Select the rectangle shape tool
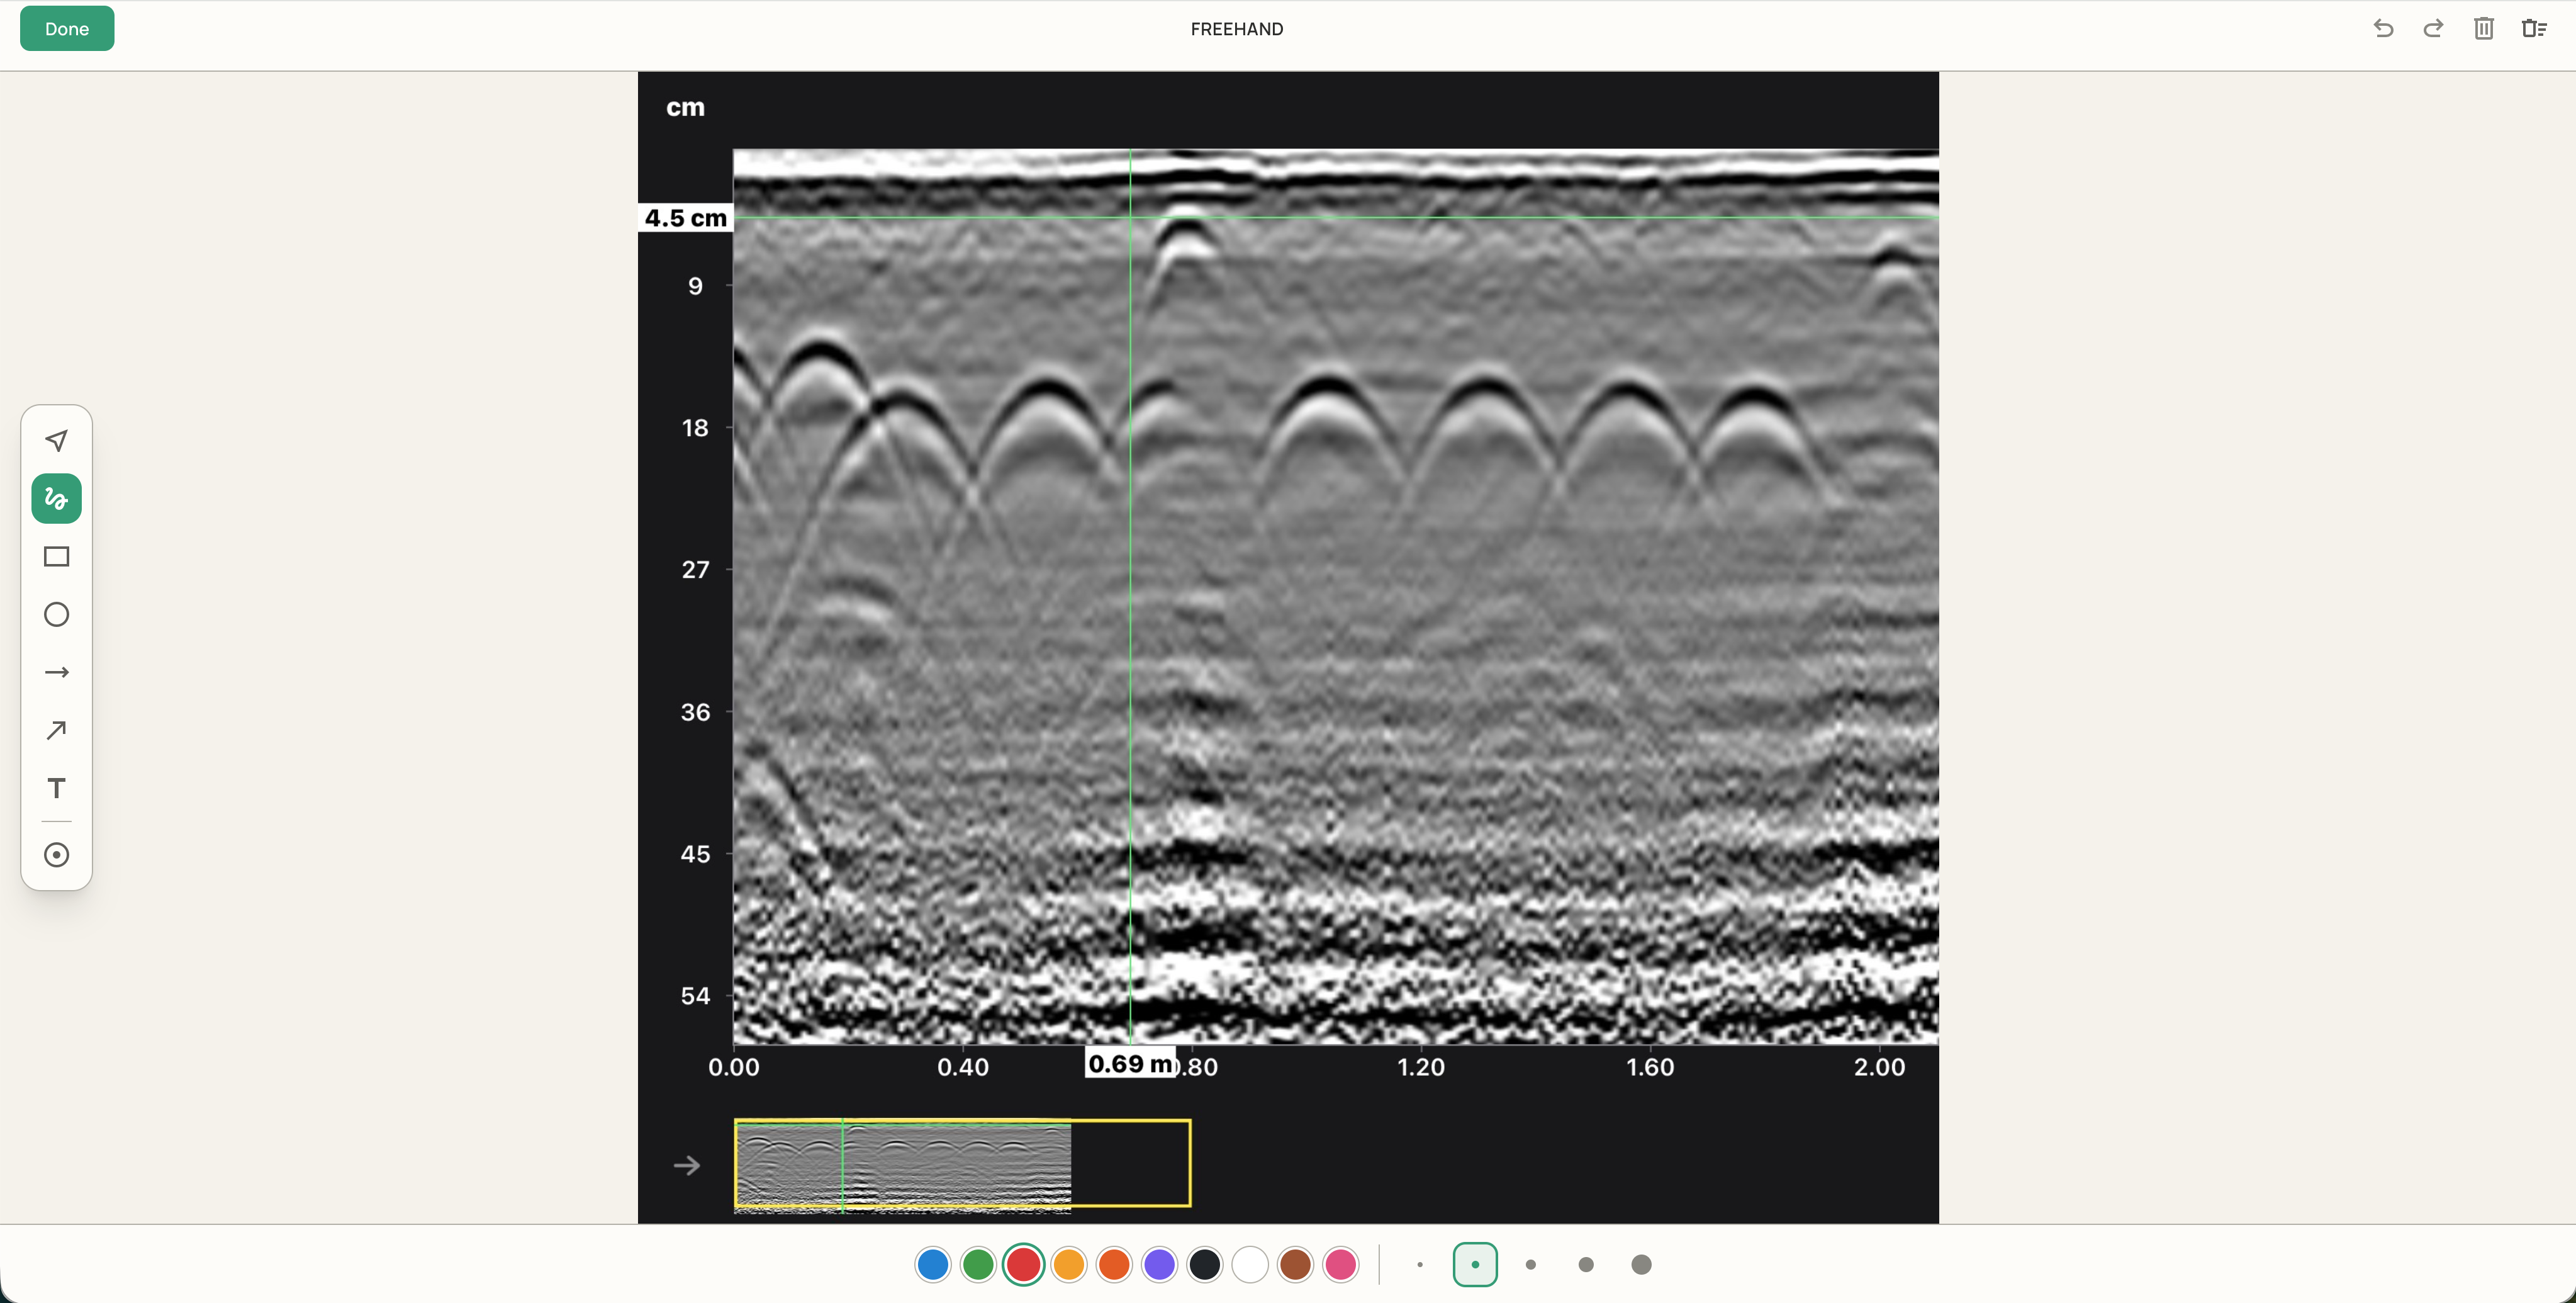This screenshot has height=1303, width=2576. (57, 556)
